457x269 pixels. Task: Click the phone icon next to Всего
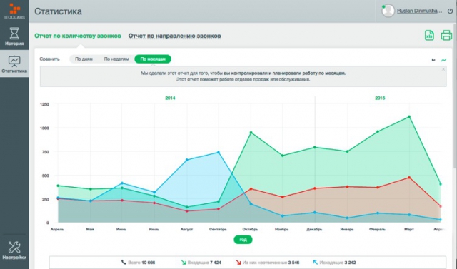[124, 262]
